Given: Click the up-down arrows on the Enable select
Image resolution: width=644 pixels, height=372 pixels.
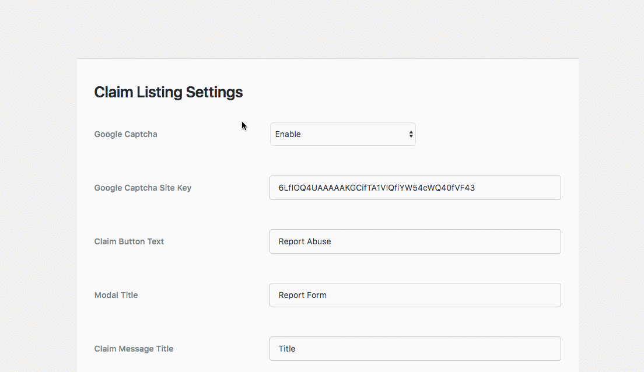Looking at the screenshot, I should click(411, 134).
